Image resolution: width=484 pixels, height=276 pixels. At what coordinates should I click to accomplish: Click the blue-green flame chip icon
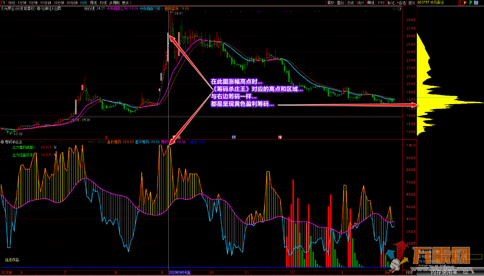pos(471,2)
